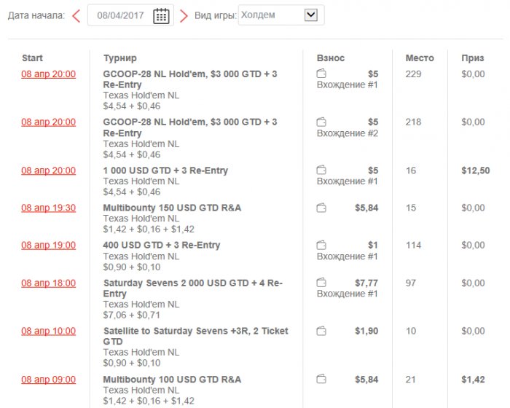The width and height of the screenshot is (510, 408).
Task: Click the wallet icon beside the $1,90 buy-in
Action: tap(321, 331)
